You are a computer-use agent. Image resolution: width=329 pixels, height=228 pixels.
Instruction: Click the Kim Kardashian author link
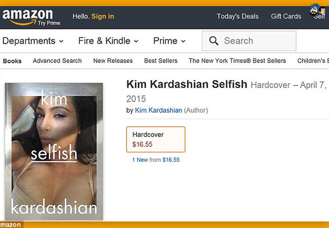pyautogui.click(x=158, y=110)
